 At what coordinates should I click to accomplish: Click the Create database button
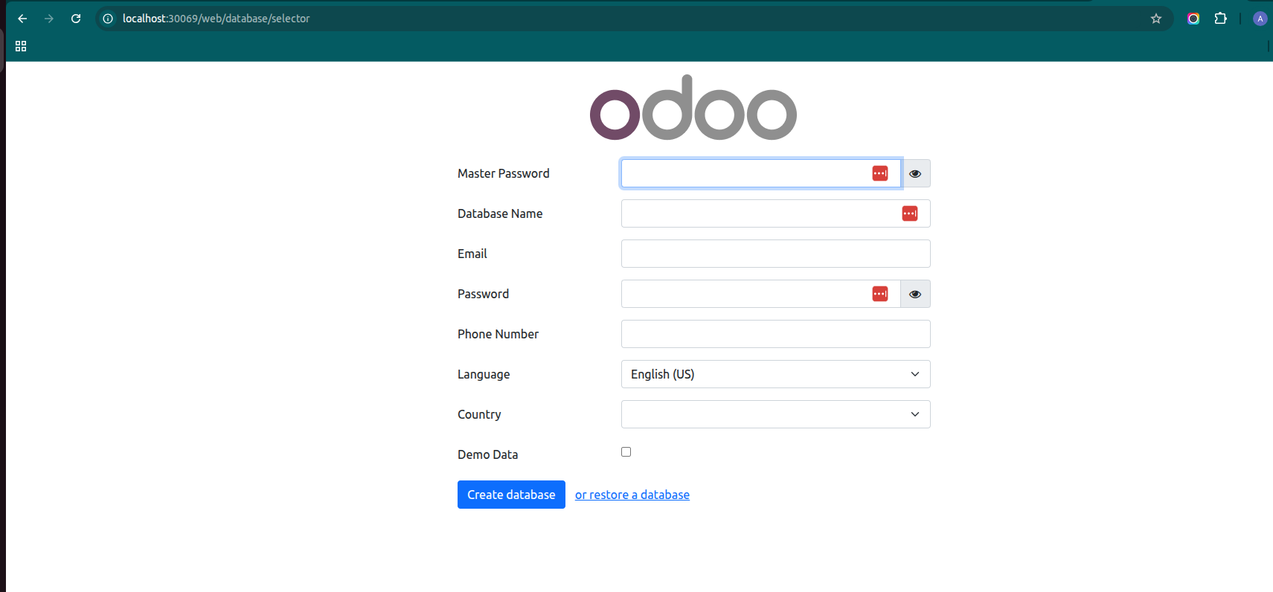tap(511, 495)
